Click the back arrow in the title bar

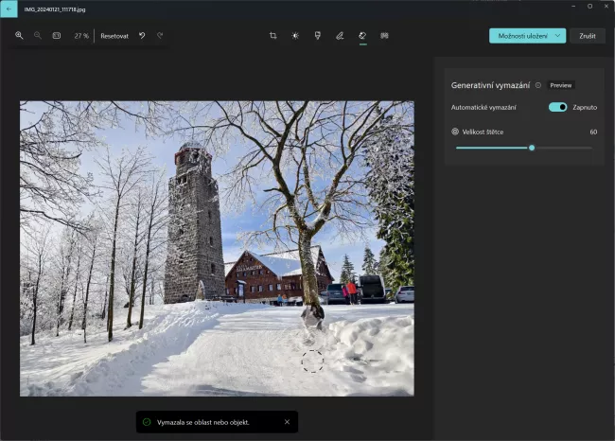click(x=9, y=9)
